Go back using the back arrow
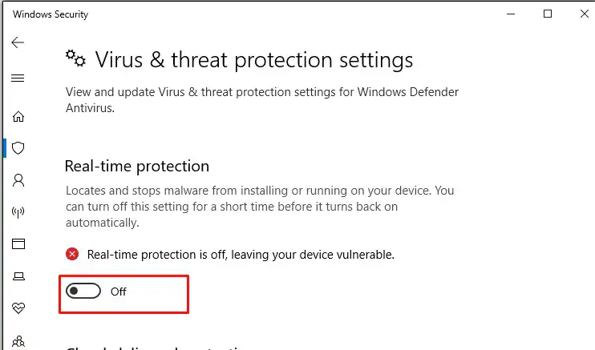 pyautogui.click(x=18, y=42)
